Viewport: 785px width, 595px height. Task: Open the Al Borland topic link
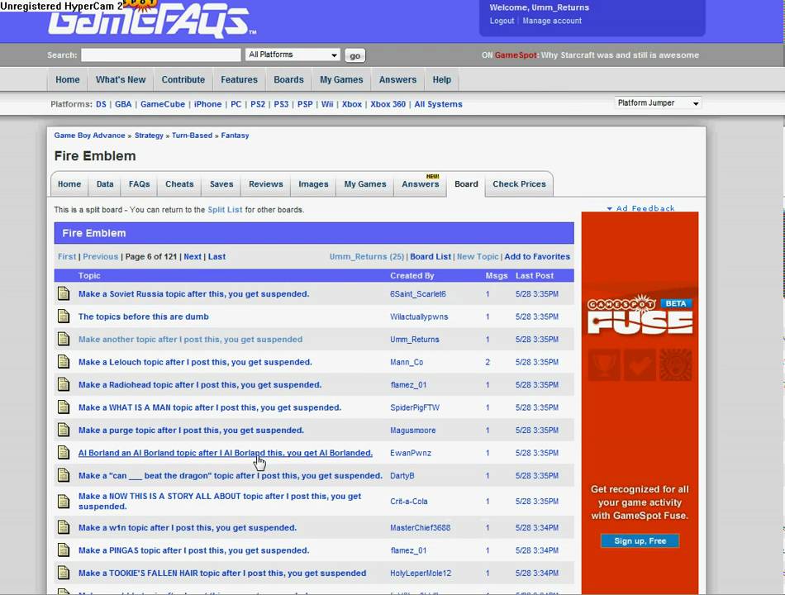[x=226, y=453]
